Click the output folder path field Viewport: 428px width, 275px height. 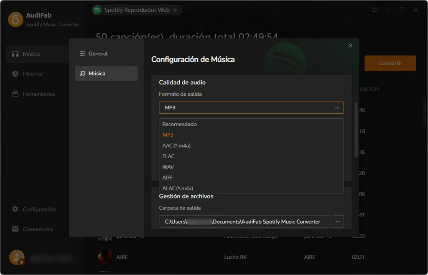(244, 222)
